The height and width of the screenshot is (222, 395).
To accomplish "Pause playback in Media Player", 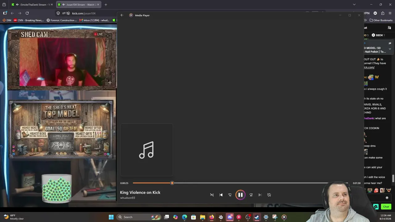I will (240, 195).
